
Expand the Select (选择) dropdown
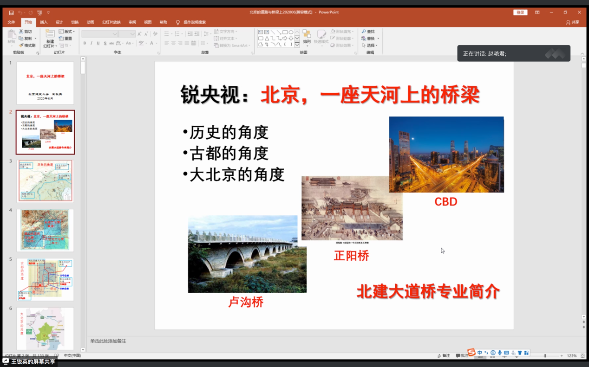tap(370, 45)
